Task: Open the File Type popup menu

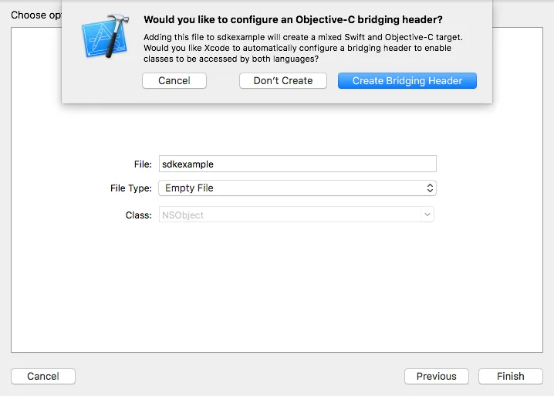Action: point(298,188)
